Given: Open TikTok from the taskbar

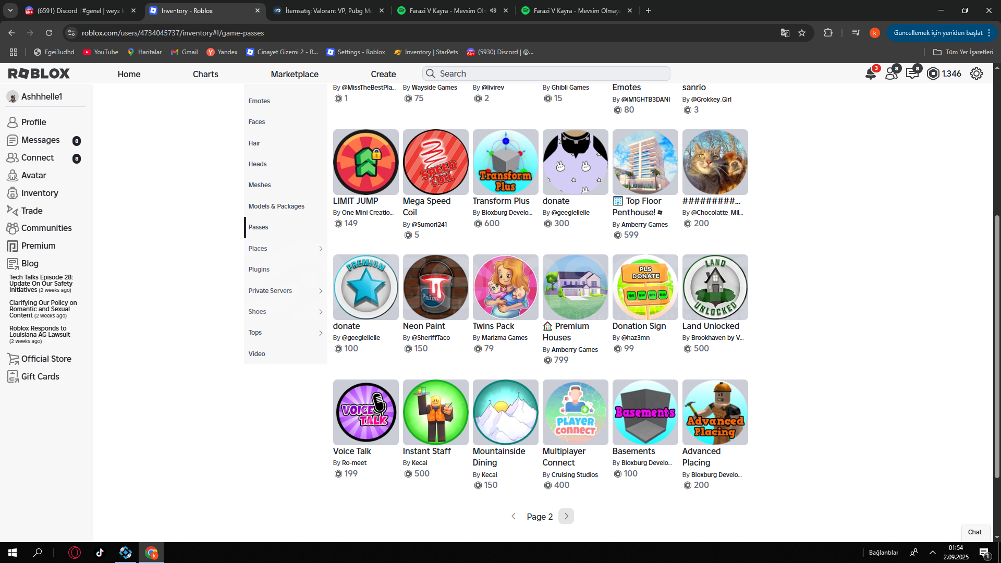Looking at the screenshot, I should [100, 553].
